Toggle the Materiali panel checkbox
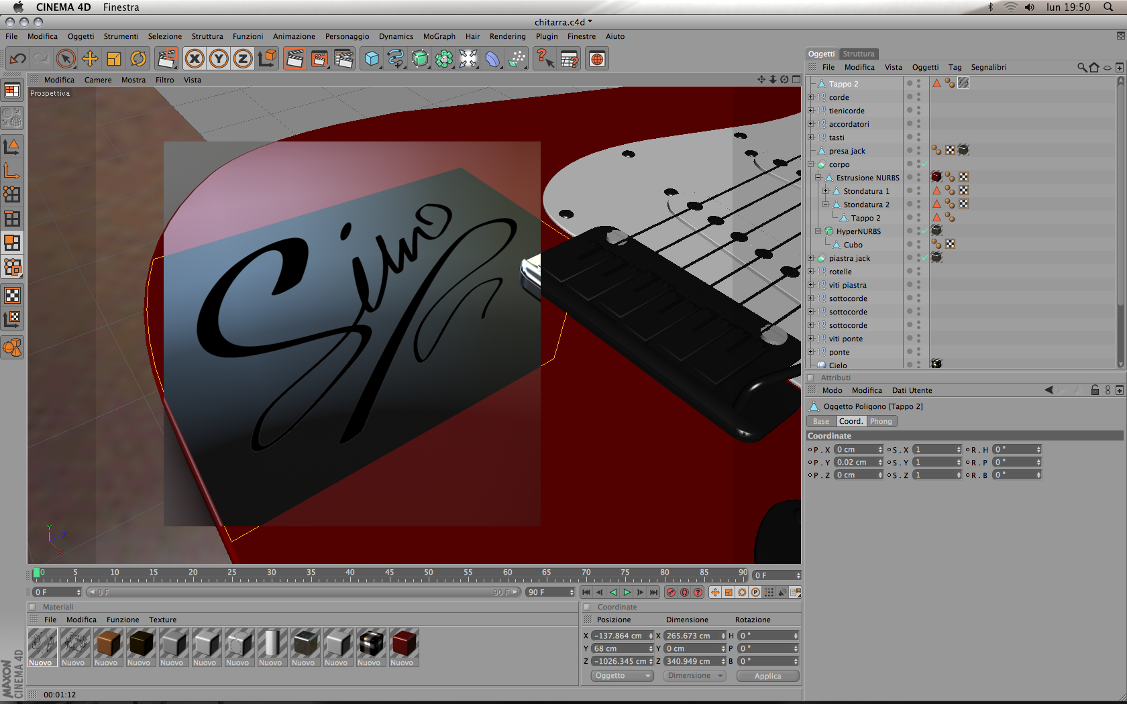1127x704 pixels. [x=32, y=607]
